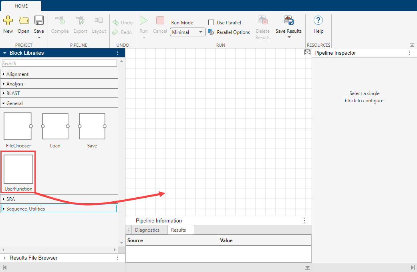Click inside the block library search field
Viewport: 417px width, 272px height.
tap(59, 63)
